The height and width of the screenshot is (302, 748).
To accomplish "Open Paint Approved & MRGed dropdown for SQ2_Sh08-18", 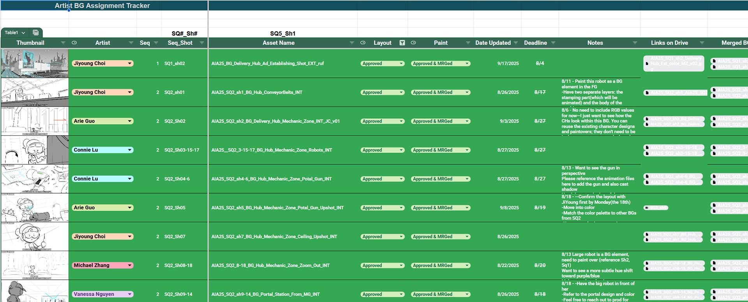I will (x=441, y=265).
